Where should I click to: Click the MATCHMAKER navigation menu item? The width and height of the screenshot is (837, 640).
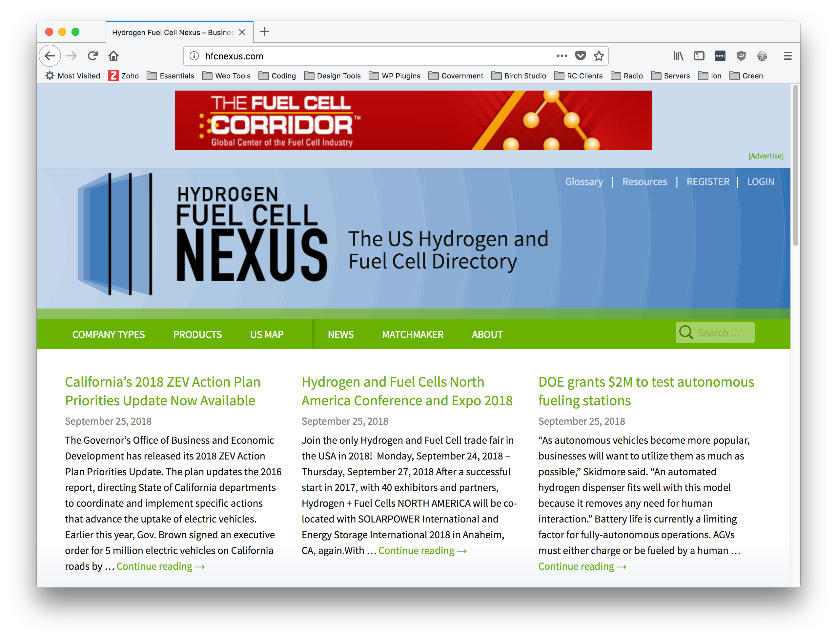412,334
